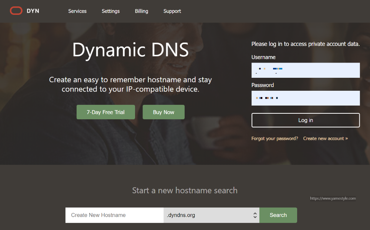370x230 pixels.
Task: Focus the Password input field
Action: point(306,98)
